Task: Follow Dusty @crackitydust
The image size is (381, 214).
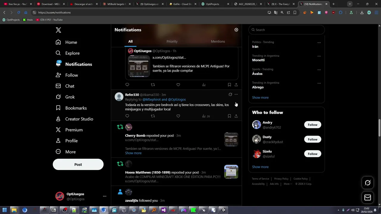Action: tap(313, 139)
